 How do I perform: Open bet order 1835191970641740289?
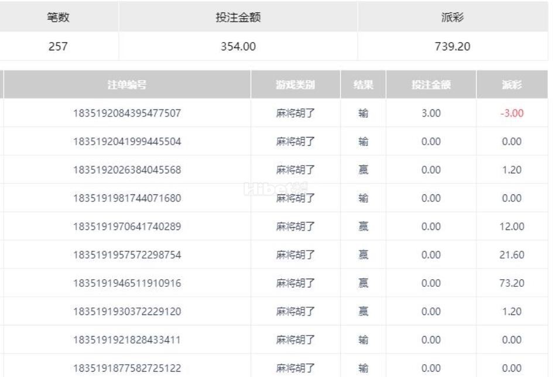pos(126,227)
